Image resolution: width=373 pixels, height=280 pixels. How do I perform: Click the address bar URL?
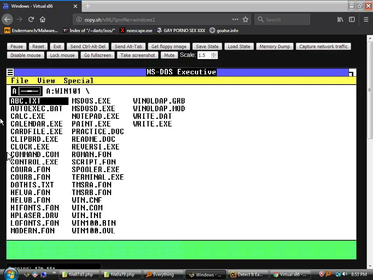[119, 20]
